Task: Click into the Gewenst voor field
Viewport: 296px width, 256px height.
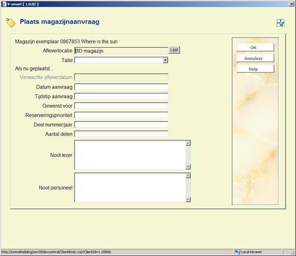Action: 121,106
